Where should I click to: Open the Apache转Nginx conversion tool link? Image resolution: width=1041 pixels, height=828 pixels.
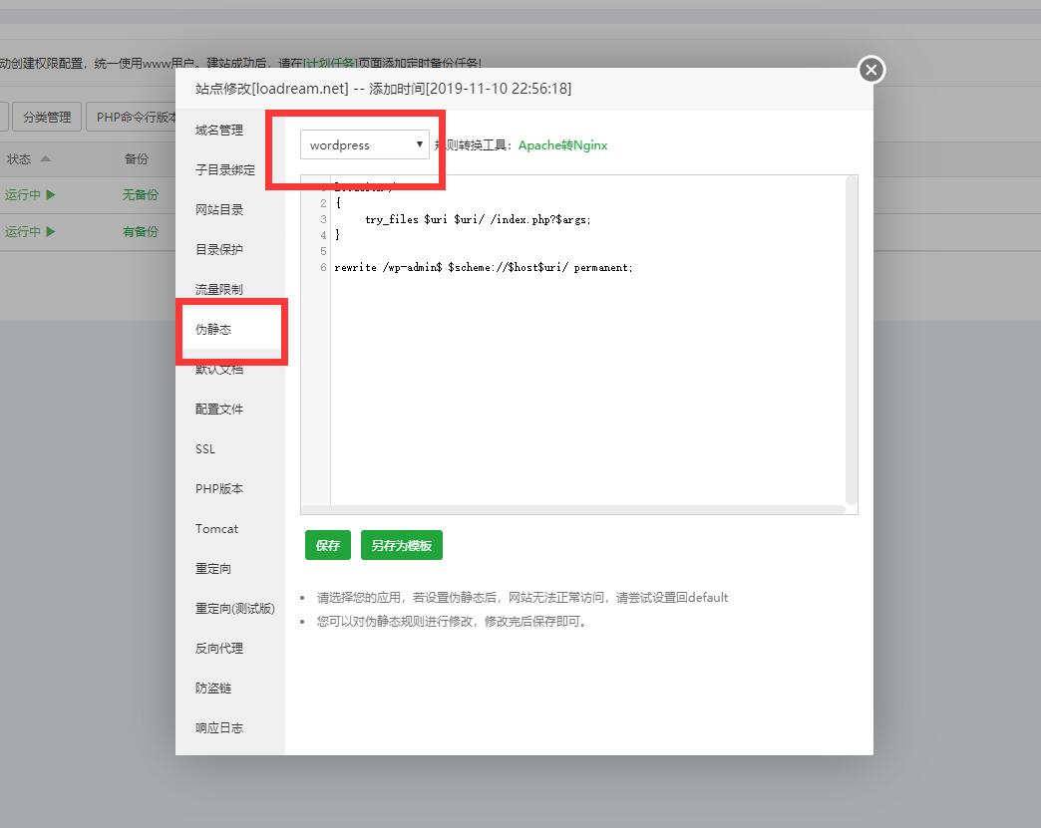point(562,145)
